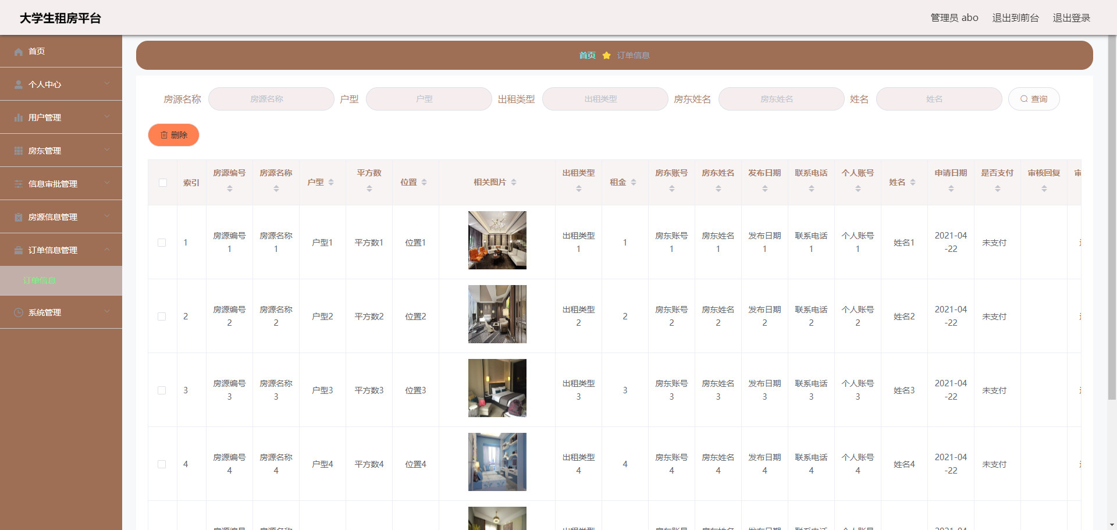
Task: Expand the 房源信息管理 menu chevron
Action: (107, 216)
